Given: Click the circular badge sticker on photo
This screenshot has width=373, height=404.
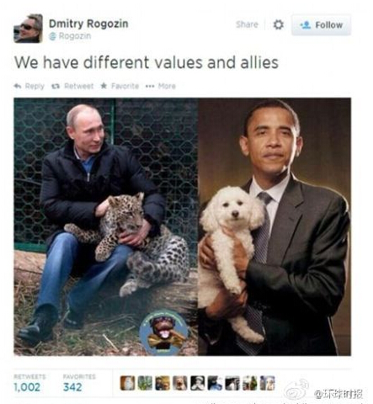Looking at the screenshot, I should 164,332.
